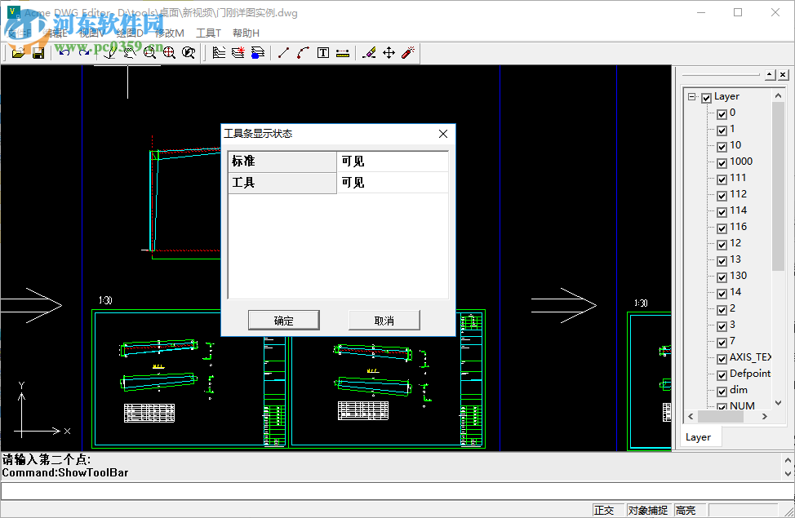Viewport: 795px width, 518px height.
Task: Activate the Move tool icon
Action: pos(387,52)
